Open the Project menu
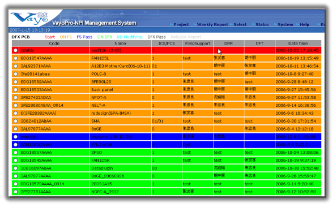 point(181,24)
